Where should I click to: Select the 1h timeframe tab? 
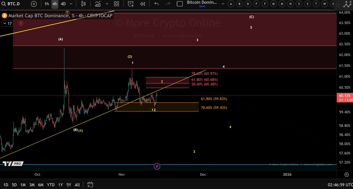coord(46,4)
